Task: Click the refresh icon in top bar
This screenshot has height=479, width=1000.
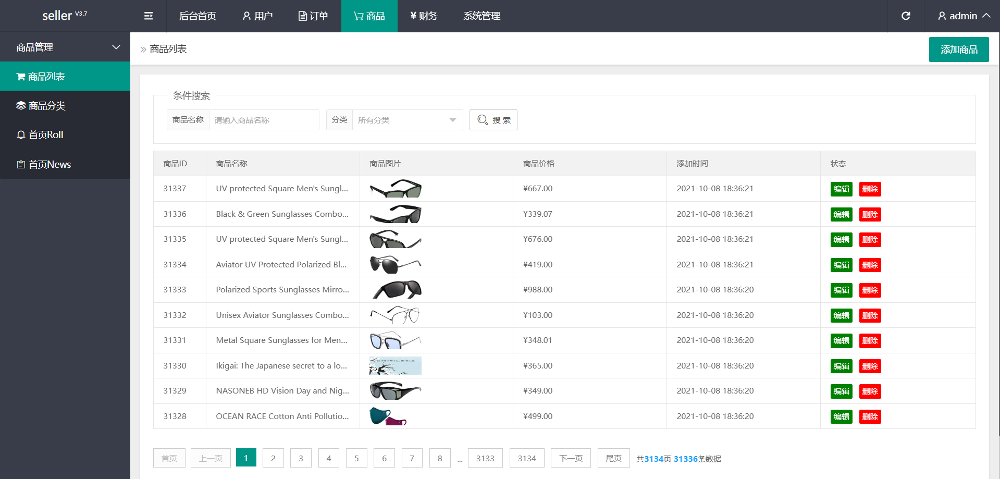Action: [906, 16]
